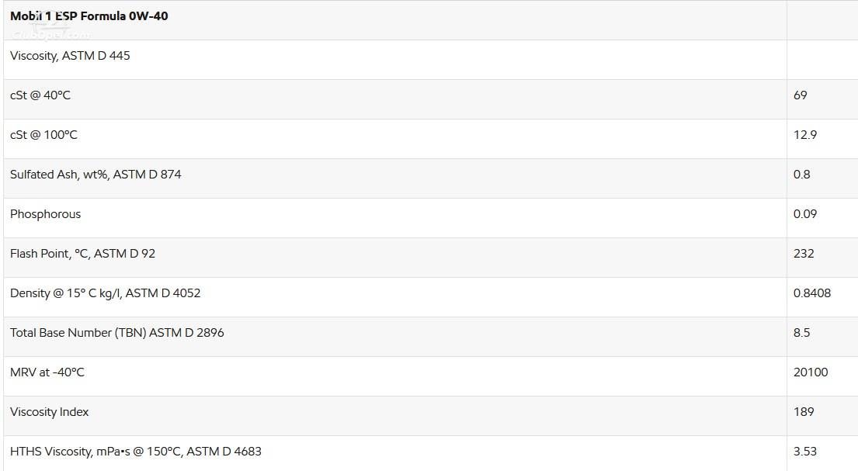
Task: Click the flash point value 232
Action: tap(804, 253)
